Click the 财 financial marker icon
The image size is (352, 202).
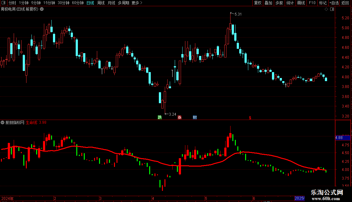[x=195, y=117]
